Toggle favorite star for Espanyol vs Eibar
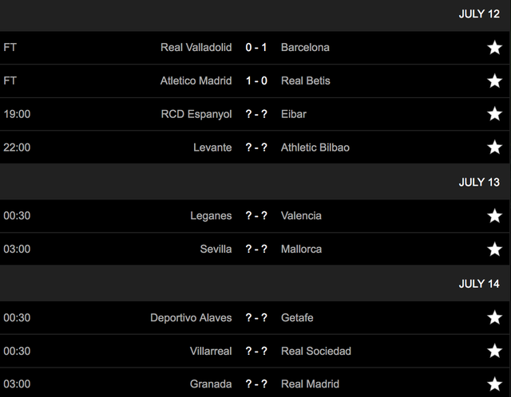This screenshot has height=397, width=511. [494, 114]
